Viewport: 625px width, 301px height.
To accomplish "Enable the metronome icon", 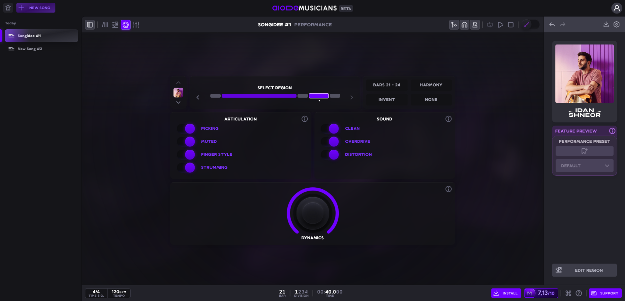I will (475, 25).
